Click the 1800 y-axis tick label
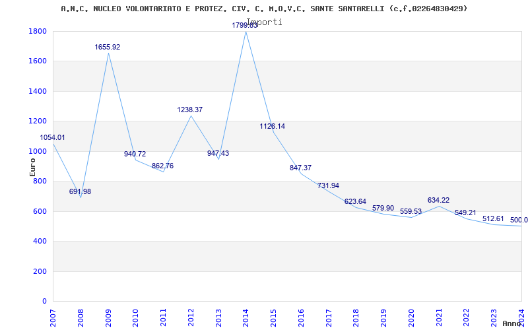This screenshot has height=330, width=528. pyautogui.click(x=38, y=31)
